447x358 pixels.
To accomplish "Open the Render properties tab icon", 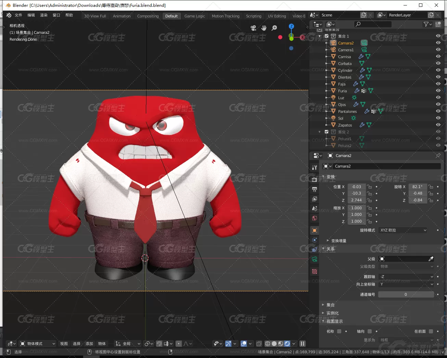I will (315, 179).
